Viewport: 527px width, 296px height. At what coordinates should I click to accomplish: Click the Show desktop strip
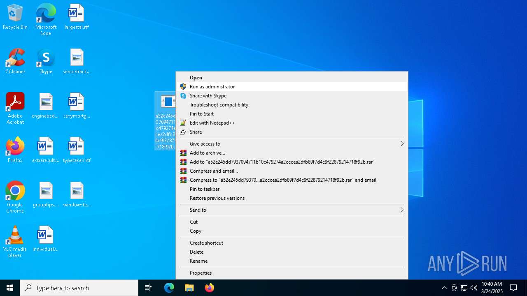[526, 288]
